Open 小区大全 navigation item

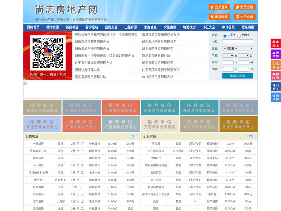(209, 27)
